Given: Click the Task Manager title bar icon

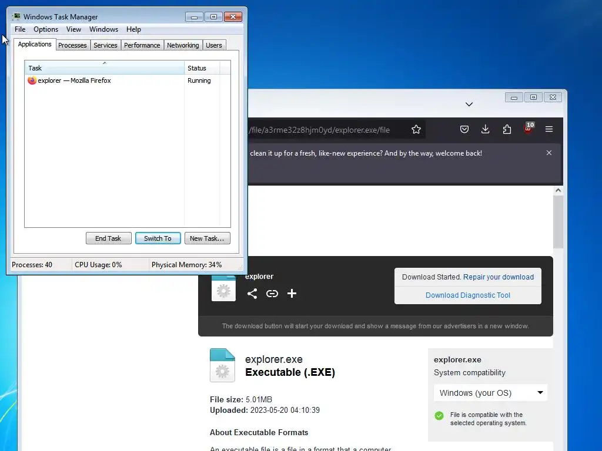Looking at the screenshot, I should pyautogui.click(x=16, y=16).
